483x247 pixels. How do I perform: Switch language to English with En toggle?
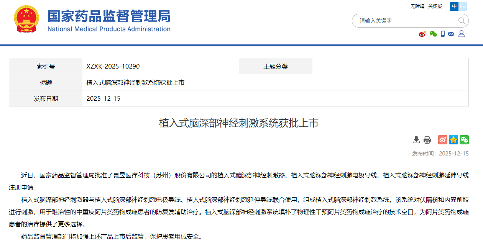pyautogui.click(x=463, y=7)
